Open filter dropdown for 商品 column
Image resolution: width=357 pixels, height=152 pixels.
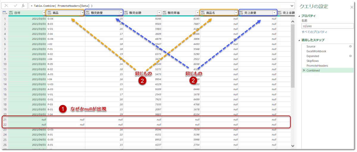[x=82, y=13]
